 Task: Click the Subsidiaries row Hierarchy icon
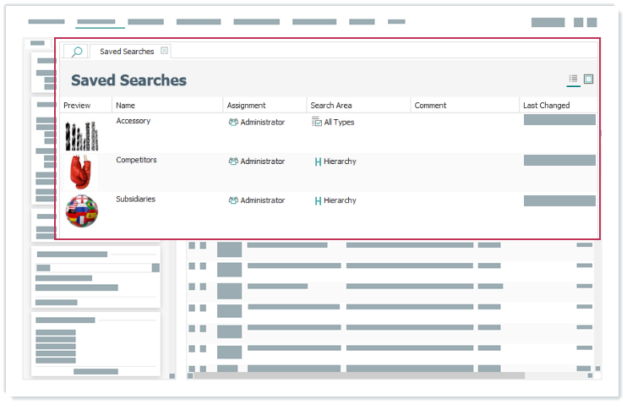(x=317, y=201)
